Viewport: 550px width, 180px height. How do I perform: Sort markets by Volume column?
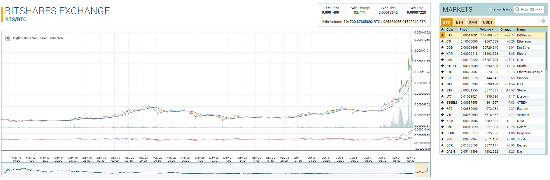(x=487, y=29)
